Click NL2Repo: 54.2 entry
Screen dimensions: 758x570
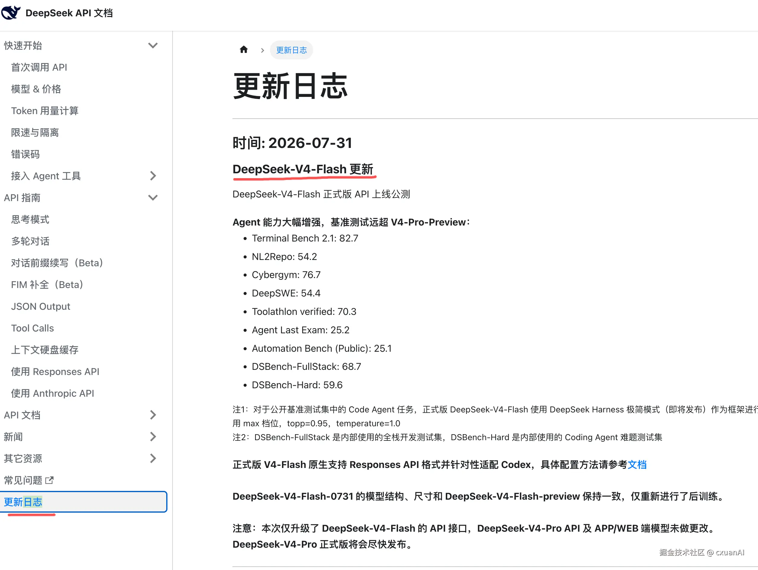pos(284,257)
